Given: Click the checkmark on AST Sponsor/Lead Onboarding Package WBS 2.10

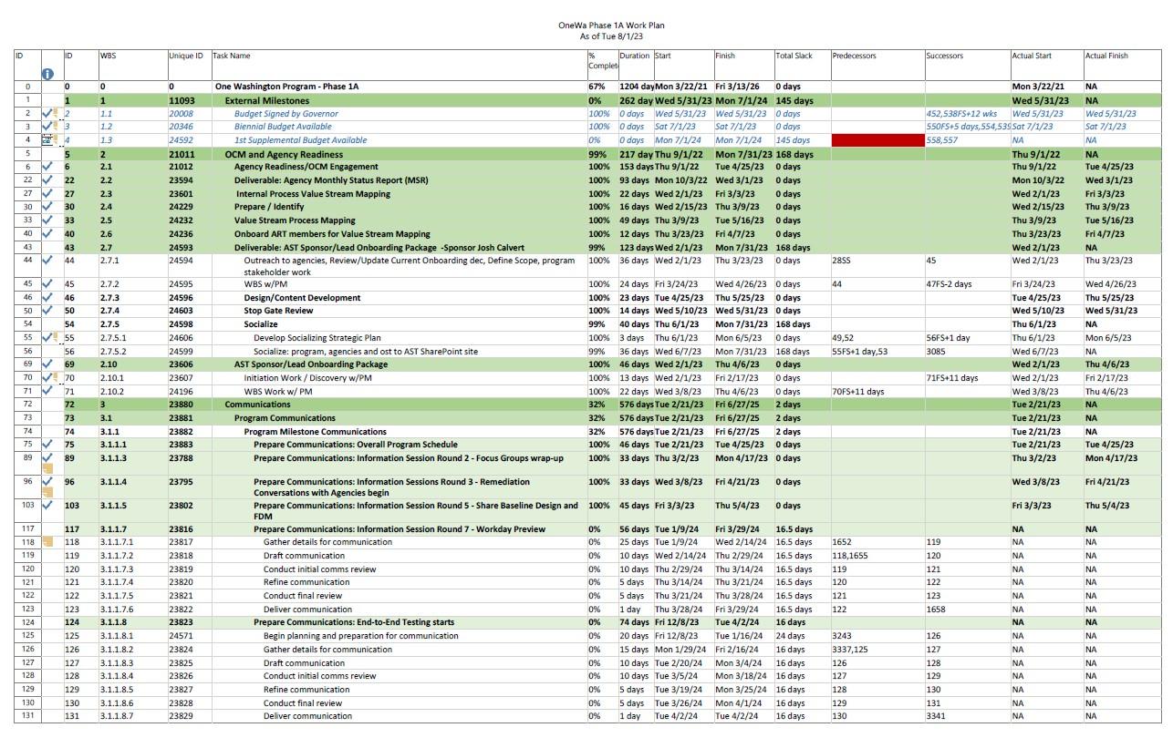Looking at the screenshot, I should (47, 364).
